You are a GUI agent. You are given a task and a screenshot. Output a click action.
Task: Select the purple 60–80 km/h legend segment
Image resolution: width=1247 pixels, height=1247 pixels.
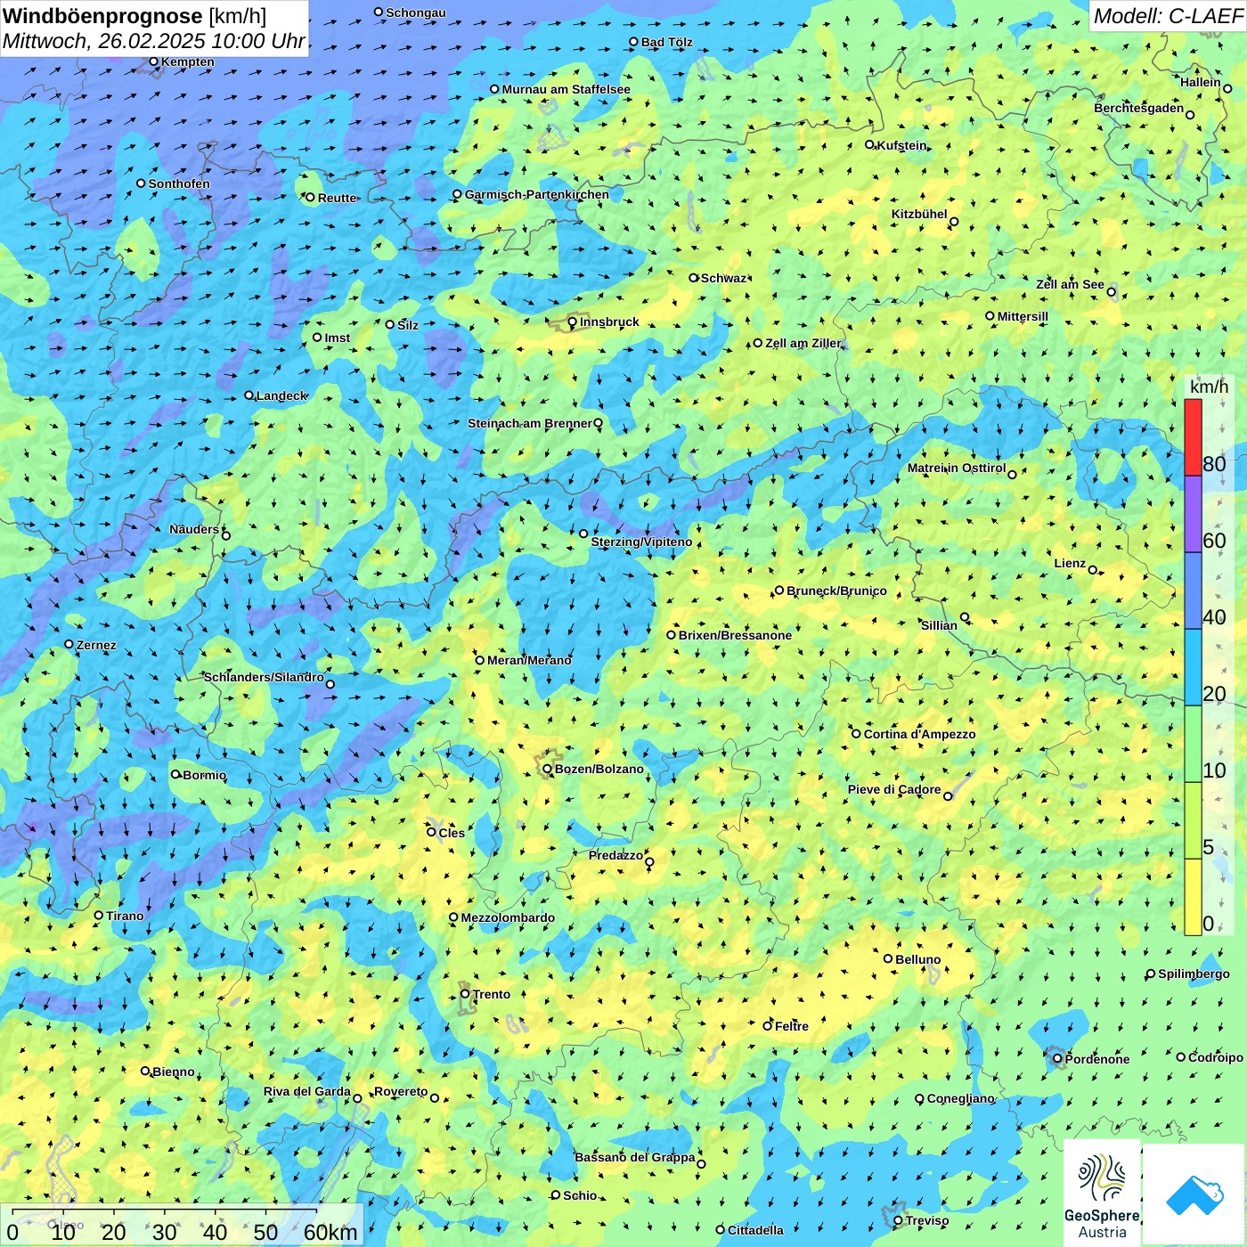click(1193, 515)
